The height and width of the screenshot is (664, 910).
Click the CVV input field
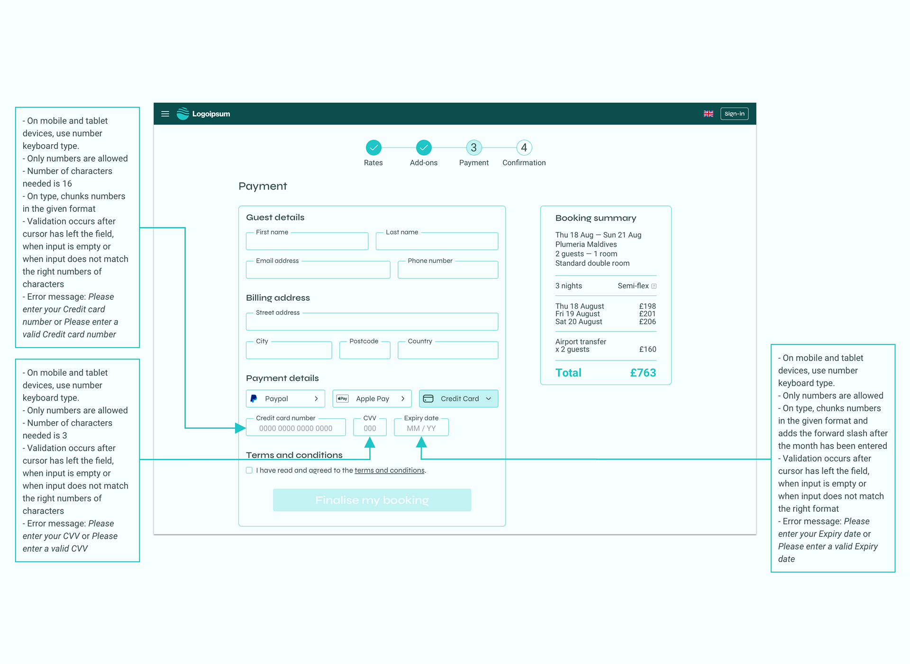click(x=370, y=427)
